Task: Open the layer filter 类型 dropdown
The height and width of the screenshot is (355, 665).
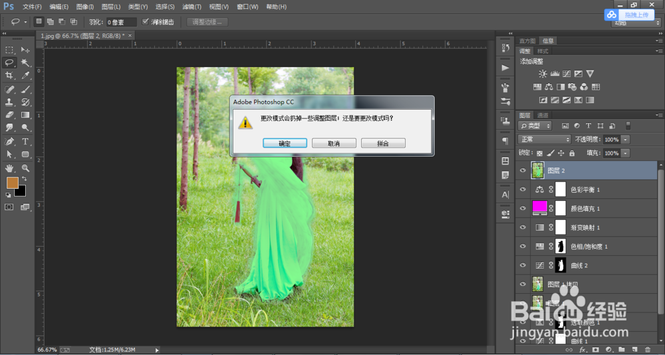Action: (535, 126)
